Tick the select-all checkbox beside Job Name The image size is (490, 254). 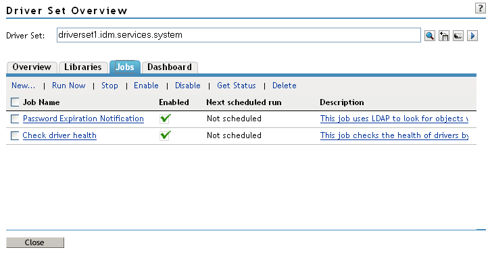point(15,102)
